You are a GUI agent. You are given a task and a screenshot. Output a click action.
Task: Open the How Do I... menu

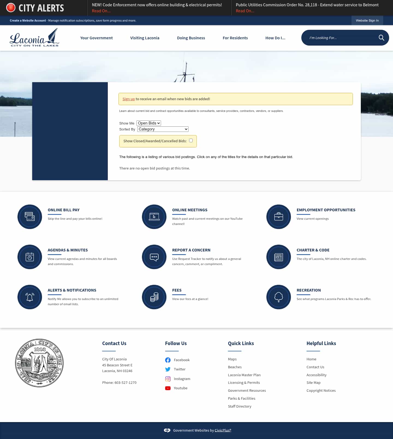coord(275,38)
